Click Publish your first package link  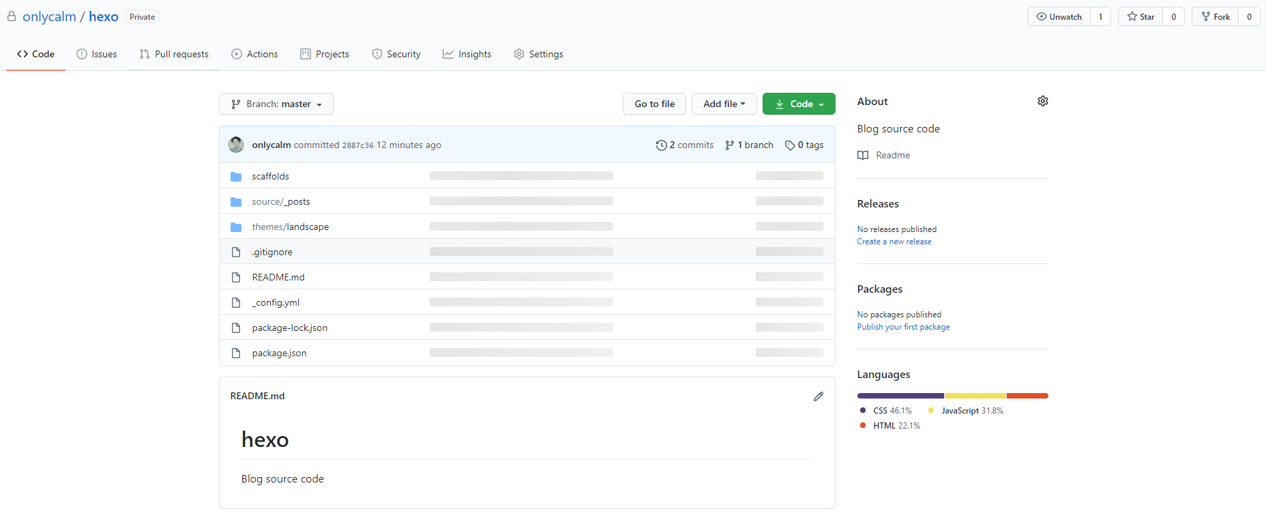903,327
